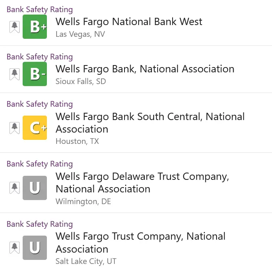Toggle alert bookmark for Wells Fargo Bank, National Association

[x=15, y=74]
